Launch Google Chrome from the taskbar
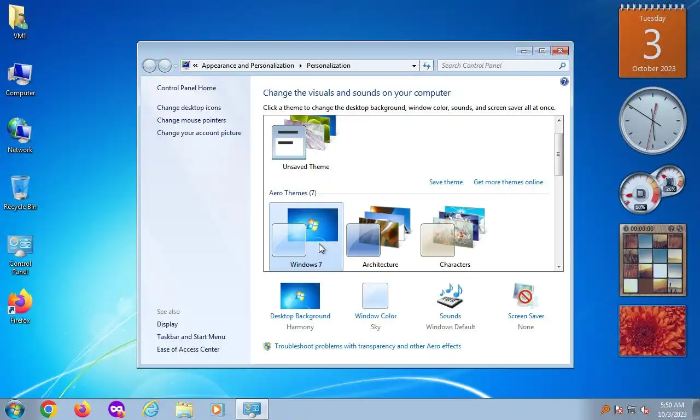The height and width of the screenshot is (420, 700). (x=48, y=409)
